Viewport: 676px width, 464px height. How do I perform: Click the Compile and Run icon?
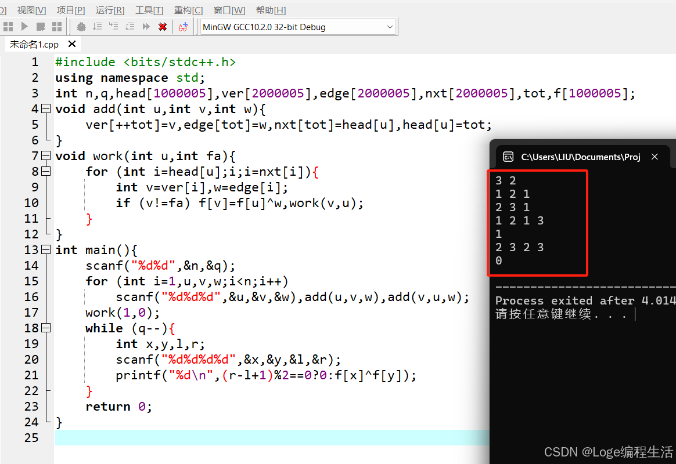[x=41, y=27]
